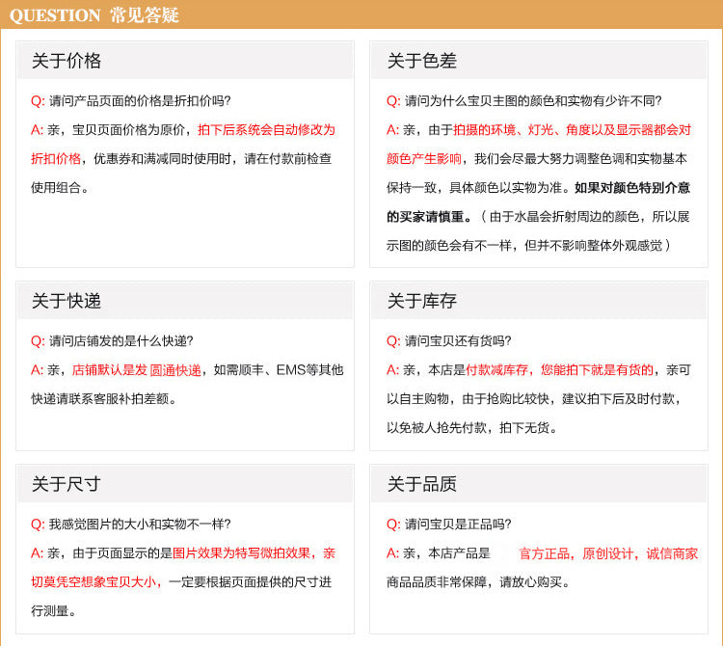Screen dimensions: 723x646
Task: Click red text '颜色产生影响'
Action: [424, 159]
